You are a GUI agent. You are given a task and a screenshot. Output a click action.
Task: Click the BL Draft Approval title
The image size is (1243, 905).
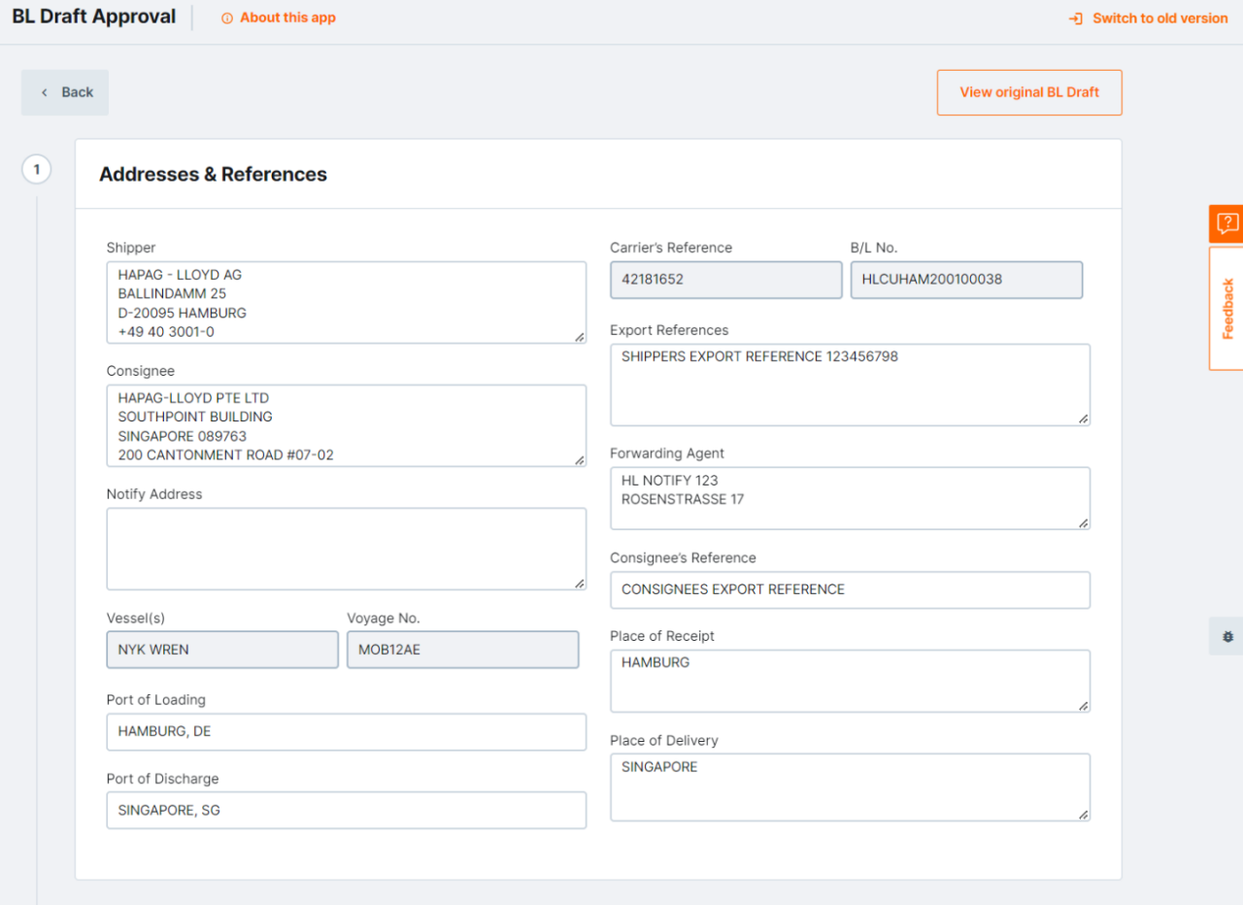(x=94, y=17)
